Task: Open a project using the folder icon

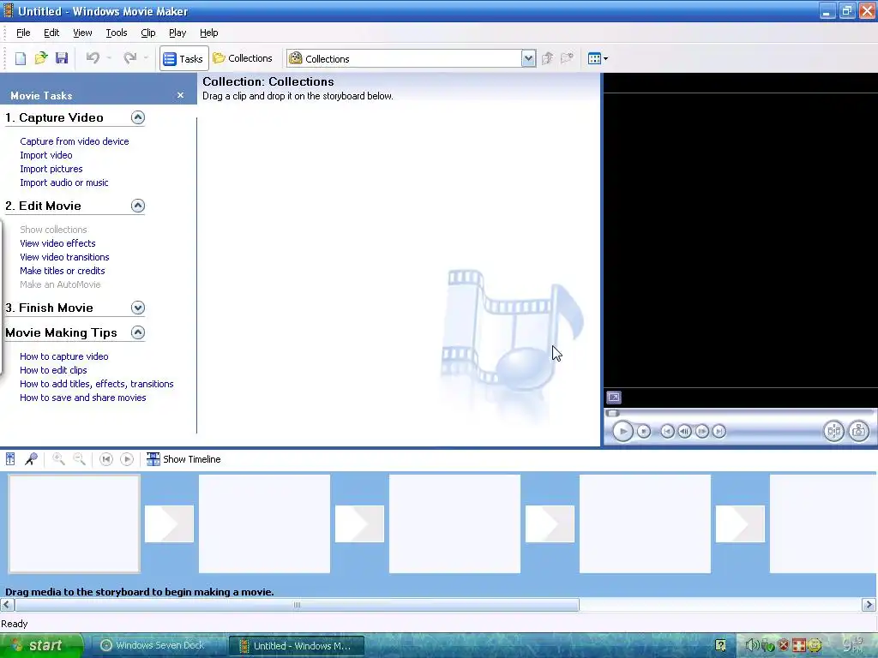Action: click(41, 58)
